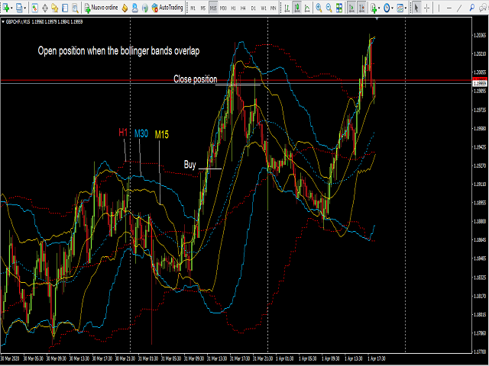Open the Strategy Tester magnifier icon

75,8
